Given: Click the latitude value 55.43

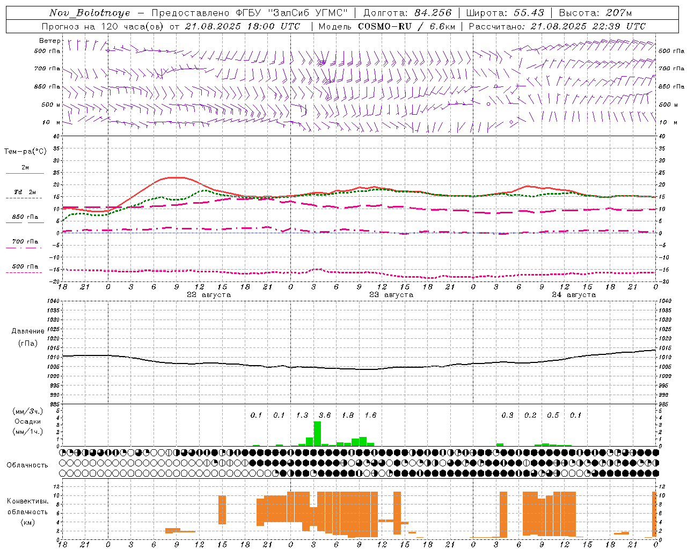Looking at the screenshot, I should (529, 13).
